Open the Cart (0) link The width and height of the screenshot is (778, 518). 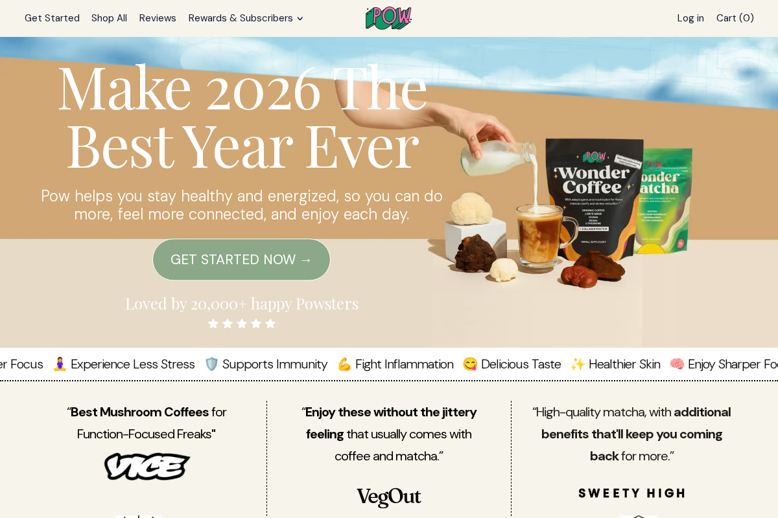click(x=735, y=18)
